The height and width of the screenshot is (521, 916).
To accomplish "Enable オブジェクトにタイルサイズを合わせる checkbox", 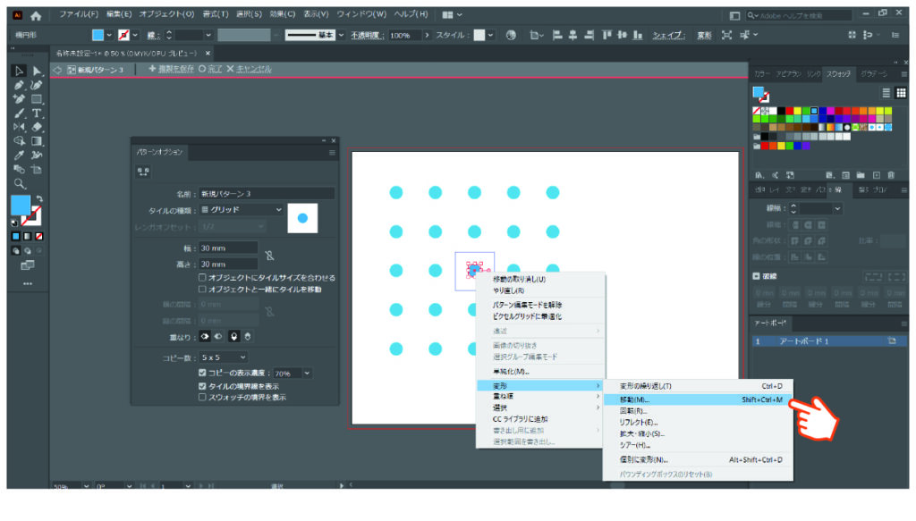I will (x=202, y=278).
